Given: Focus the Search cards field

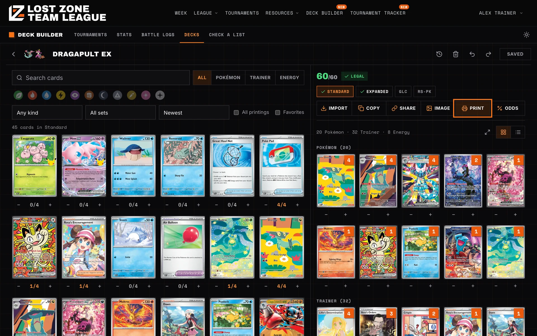Looking at the screenshot, I should (101, 78).
